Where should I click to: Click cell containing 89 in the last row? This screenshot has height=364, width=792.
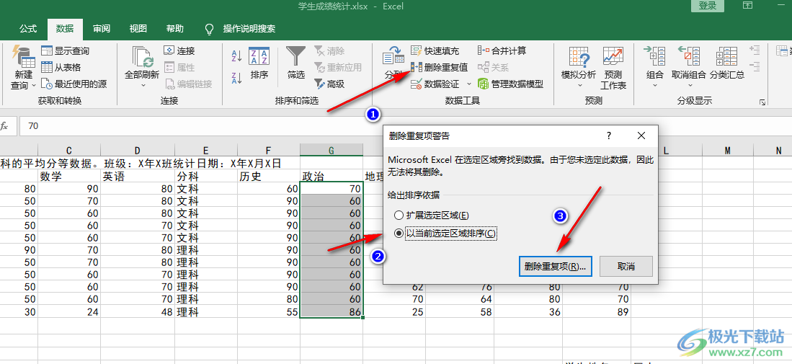pyautogui.click(x=597, y=312)
